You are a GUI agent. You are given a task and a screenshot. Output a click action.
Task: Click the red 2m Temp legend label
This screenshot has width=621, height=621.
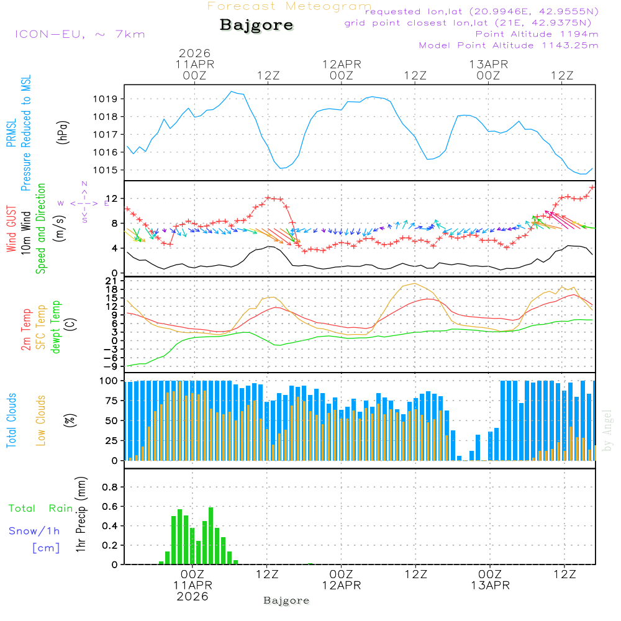coord(27,327)
